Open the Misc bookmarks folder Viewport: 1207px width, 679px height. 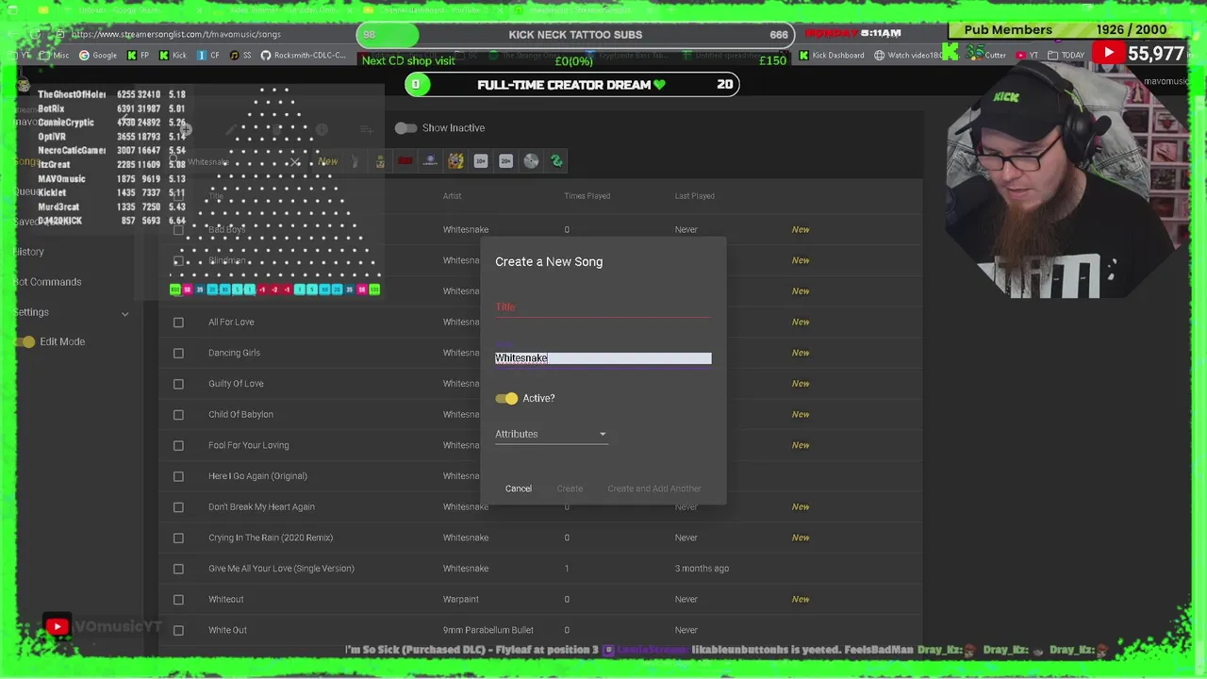[x=54, y=55]
